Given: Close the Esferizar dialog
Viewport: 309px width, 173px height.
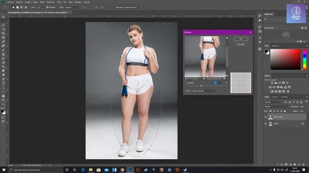Looking at the screenshot, I should click(x=251, y=32).
